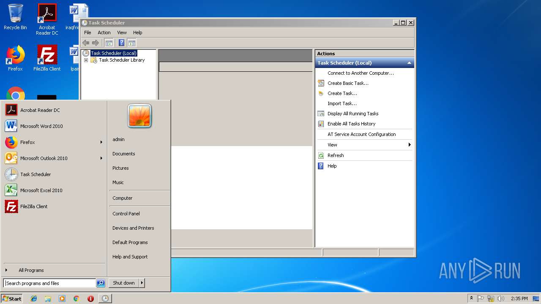Click Create Task... action
Screen dimensions: 541x304
click(x=342, y=93)
